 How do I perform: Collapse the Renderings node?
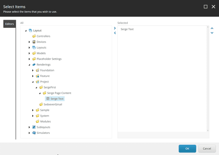[x=29, y=65]
